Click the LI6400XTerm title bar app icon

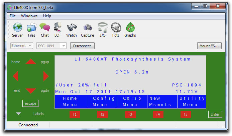tap(10, 8)
